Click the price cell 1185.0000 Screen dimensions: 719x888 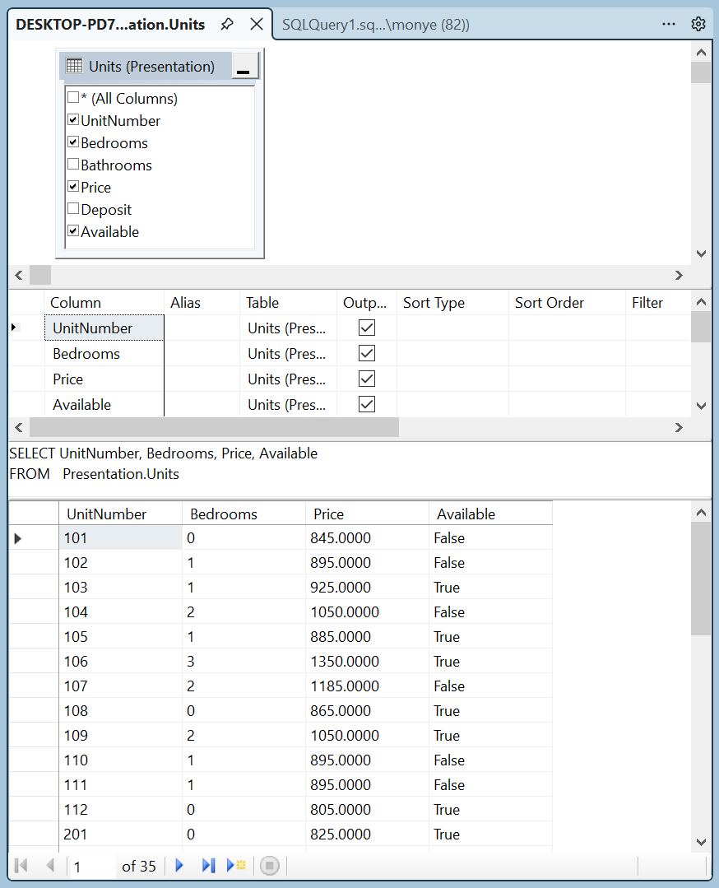click(368, 686)
